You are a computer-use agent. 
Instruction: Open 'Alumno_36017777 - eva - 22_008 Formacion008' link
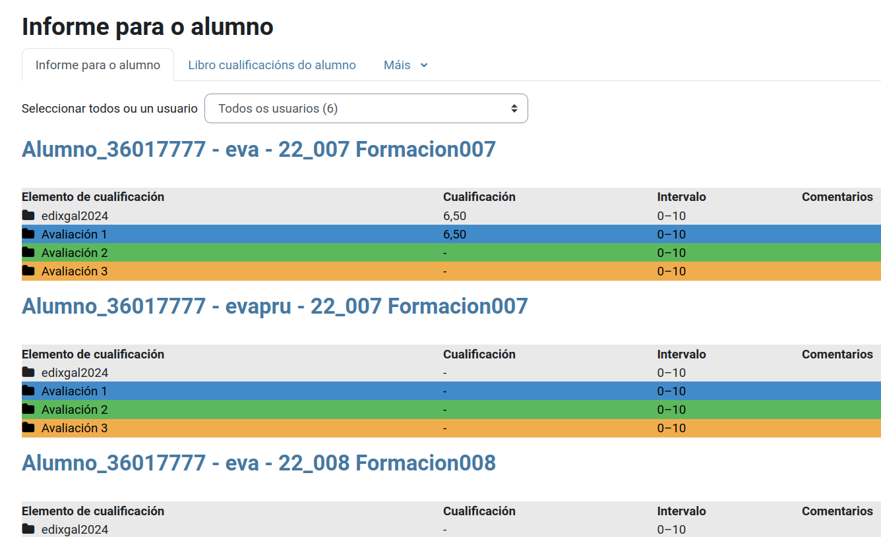[258, 463]
